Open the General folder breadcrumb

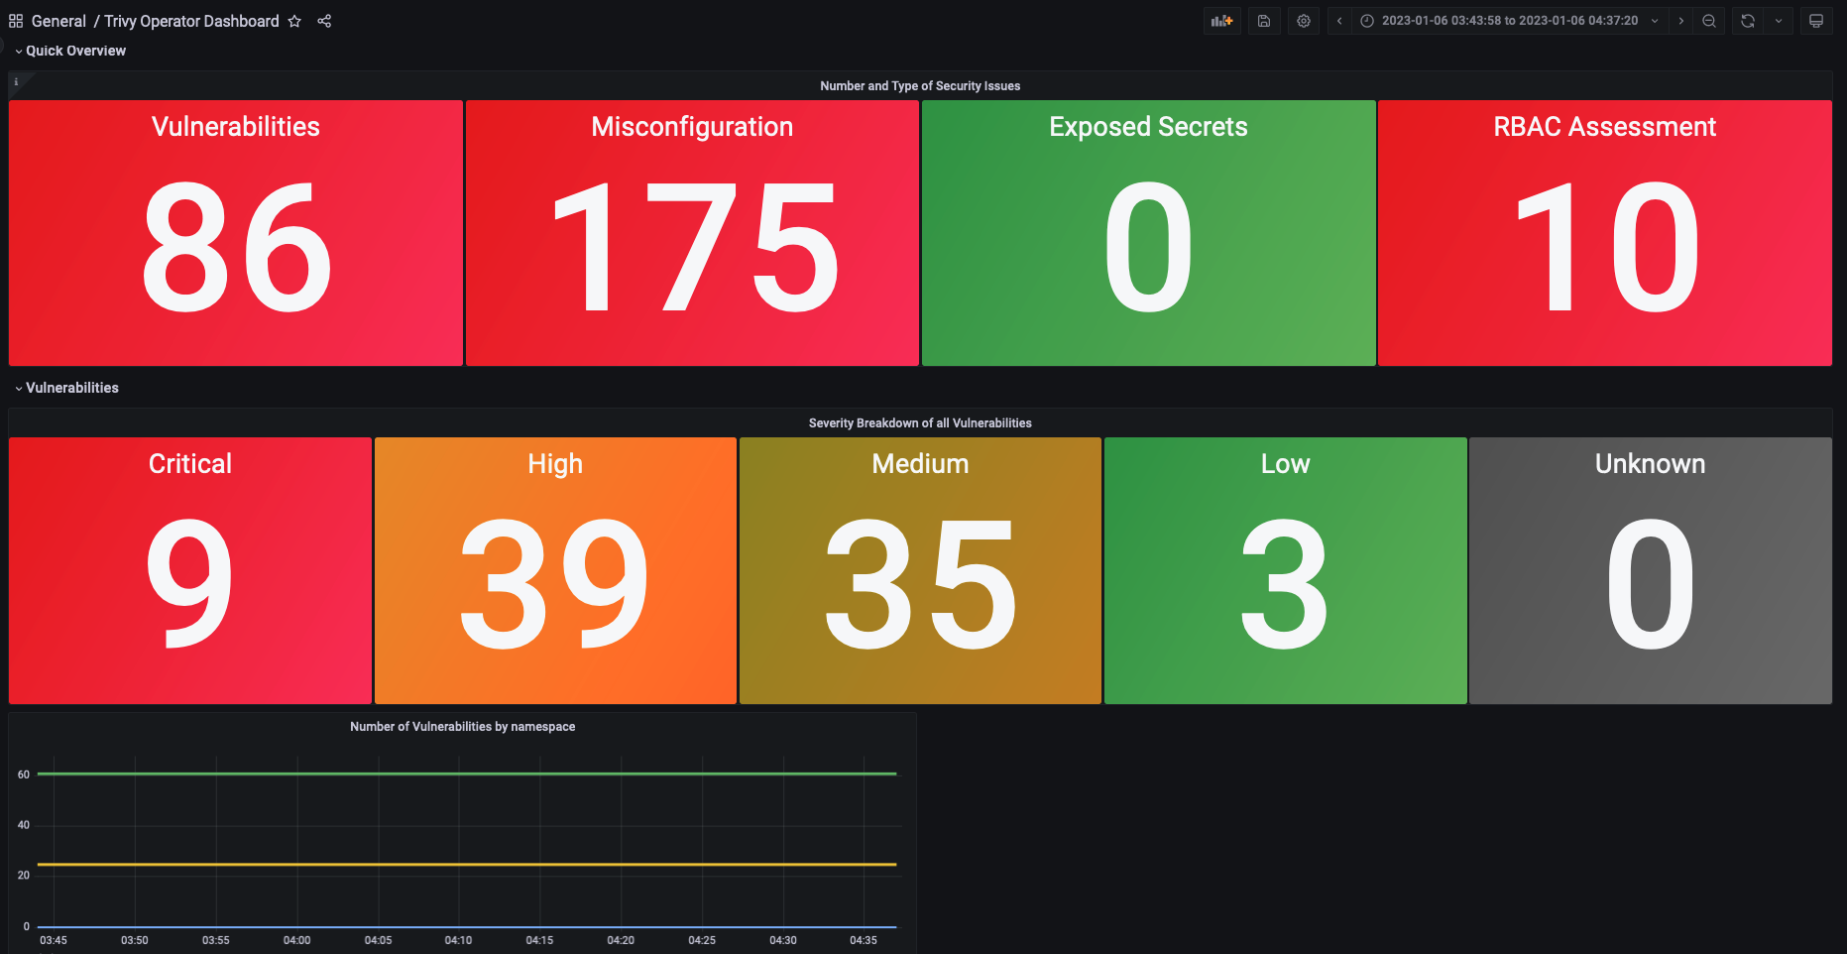click(58, 20)
